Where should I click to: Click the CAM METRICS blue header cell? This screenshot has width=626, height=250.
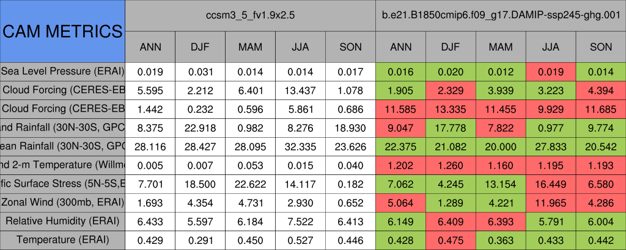[x=63, y=31]
